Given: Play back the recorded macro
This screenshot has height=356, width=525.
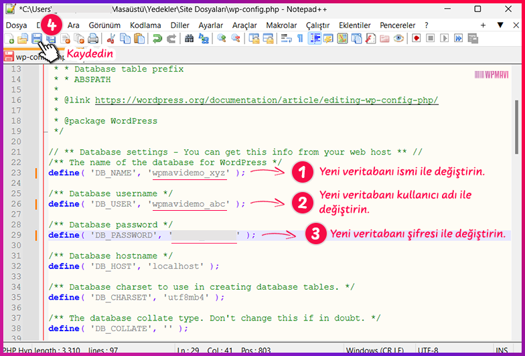Looking at the screenshot, I should point(445,39).
